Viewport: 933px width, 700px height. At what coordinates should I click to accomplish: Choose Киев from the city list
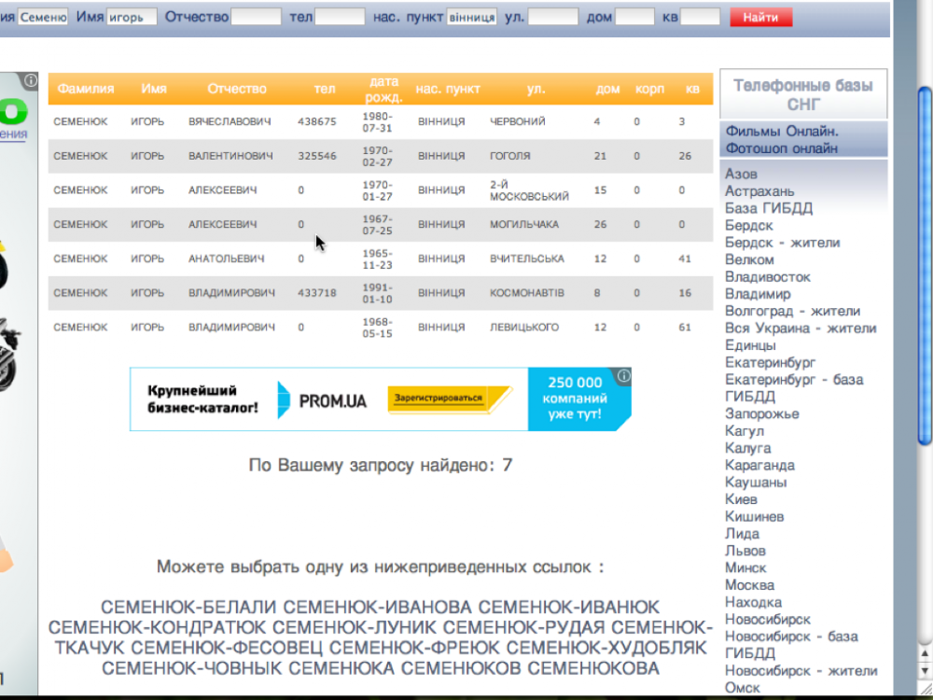point(741,499)
